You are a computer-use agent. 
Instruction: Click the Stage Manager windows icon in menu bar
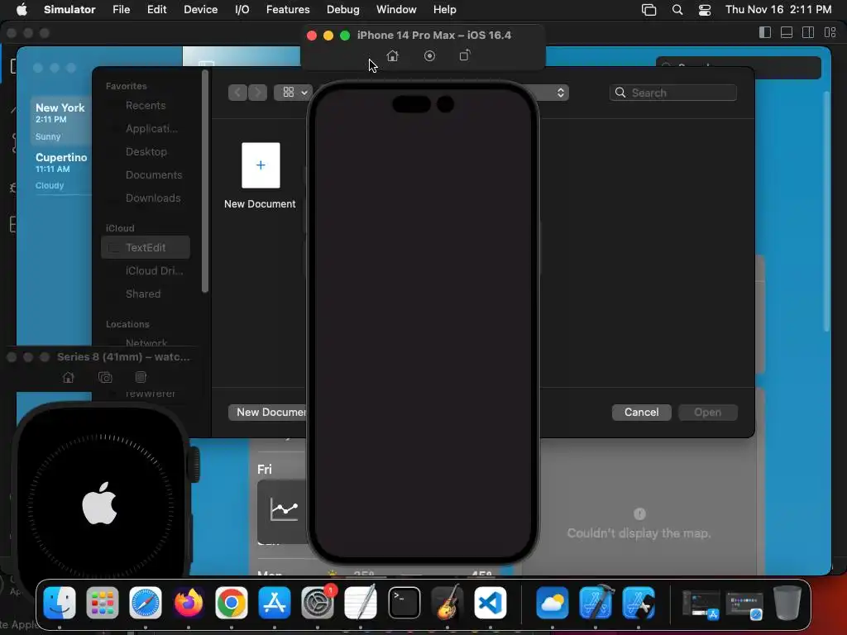coord(648,10)
